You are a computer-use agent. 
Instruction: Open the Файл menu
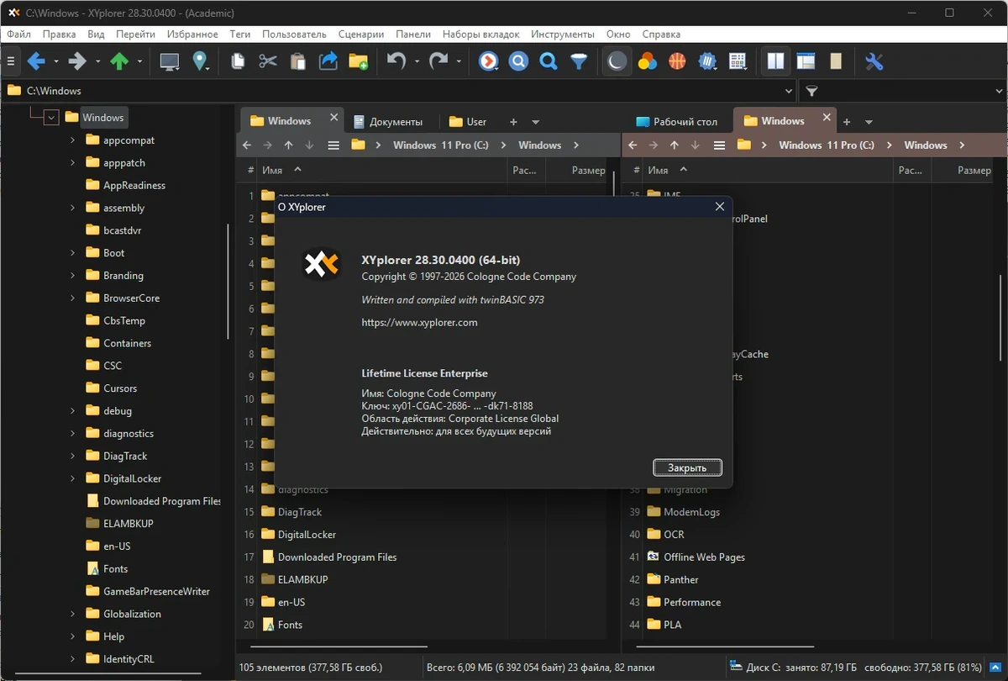[18, 34]
